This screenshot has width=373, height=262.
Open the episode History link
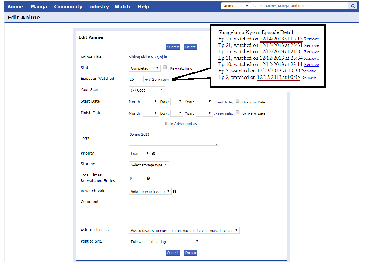pos(163,80)
